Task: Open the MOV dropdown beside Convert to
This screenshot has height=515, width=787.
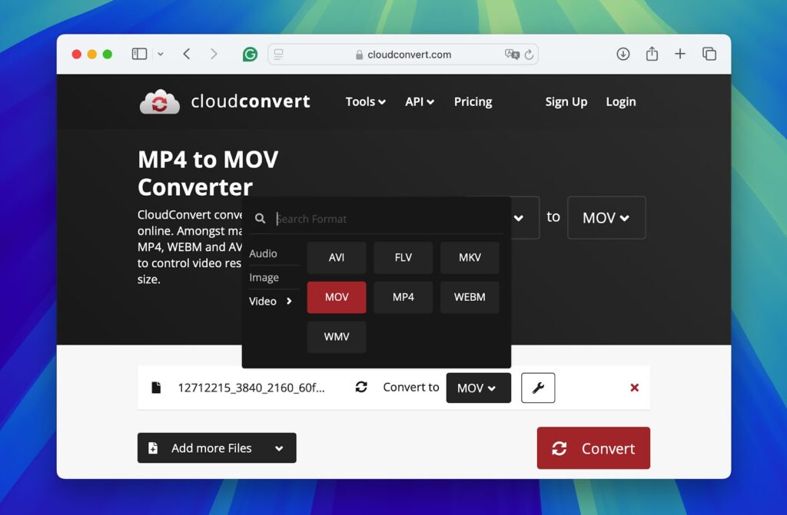Action: pos(478,388)
